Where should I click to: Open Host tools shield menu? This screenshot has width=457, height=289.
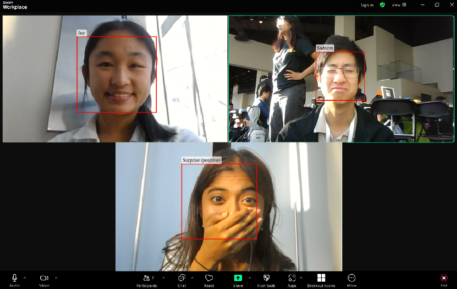(x=266, y=281)
